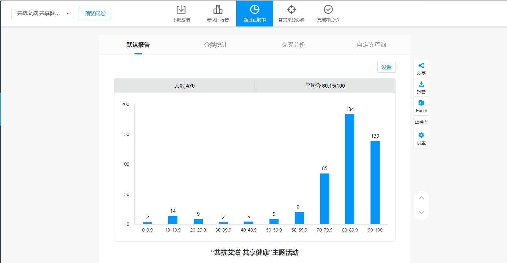
Task: Open the 考试排行榜 ranking icon
Action: click(x=218, y=10)
